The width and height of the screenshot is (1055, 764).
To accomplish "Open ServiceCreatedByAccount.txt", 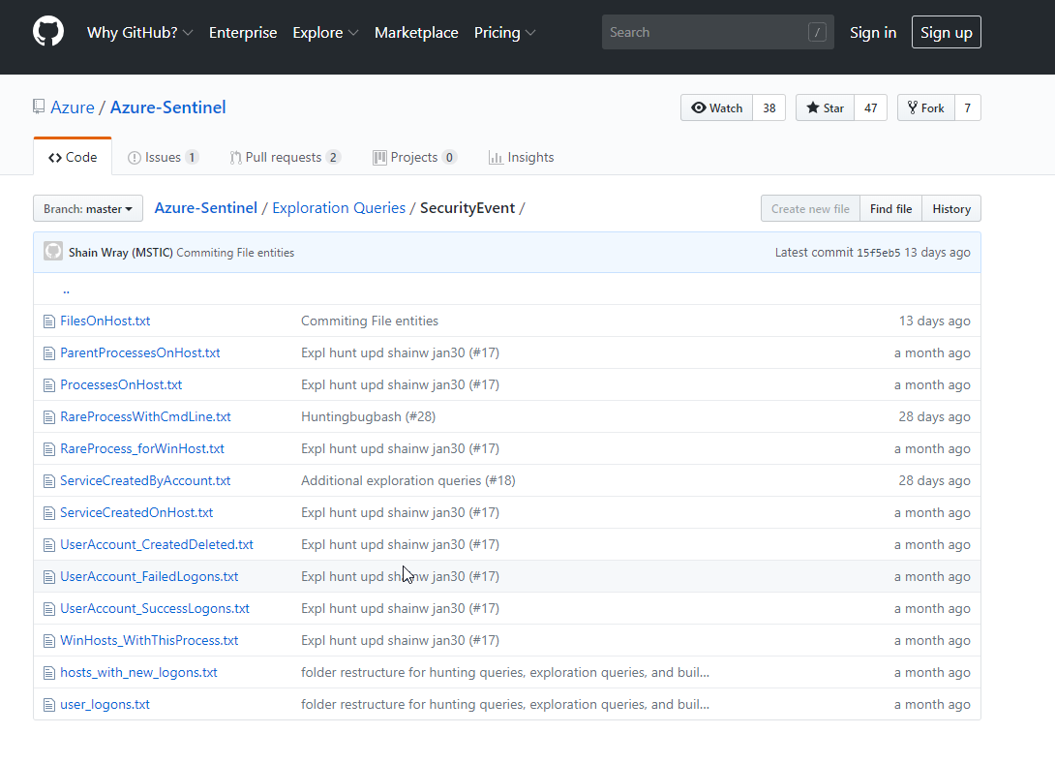I will pos(145,480).
